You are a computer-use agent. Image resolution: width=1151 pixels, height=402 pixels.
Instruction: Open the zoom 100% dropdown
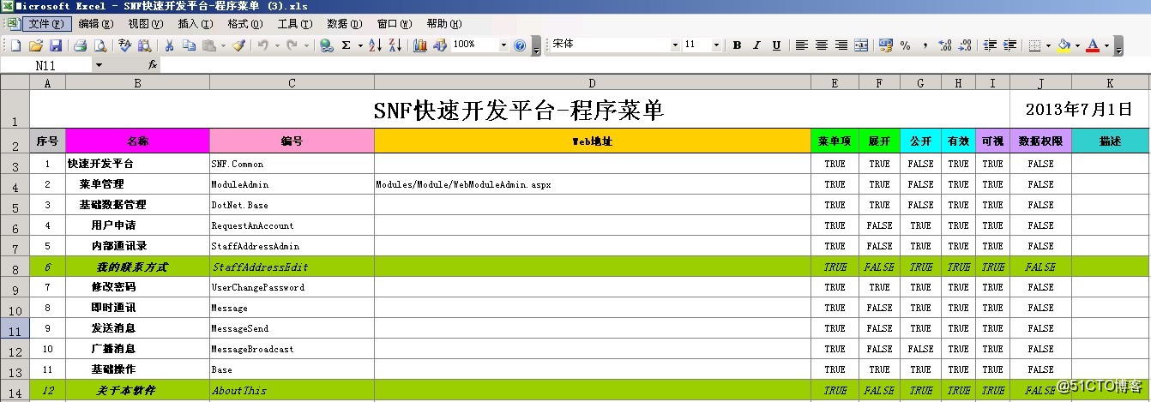(x=503, y=45)
